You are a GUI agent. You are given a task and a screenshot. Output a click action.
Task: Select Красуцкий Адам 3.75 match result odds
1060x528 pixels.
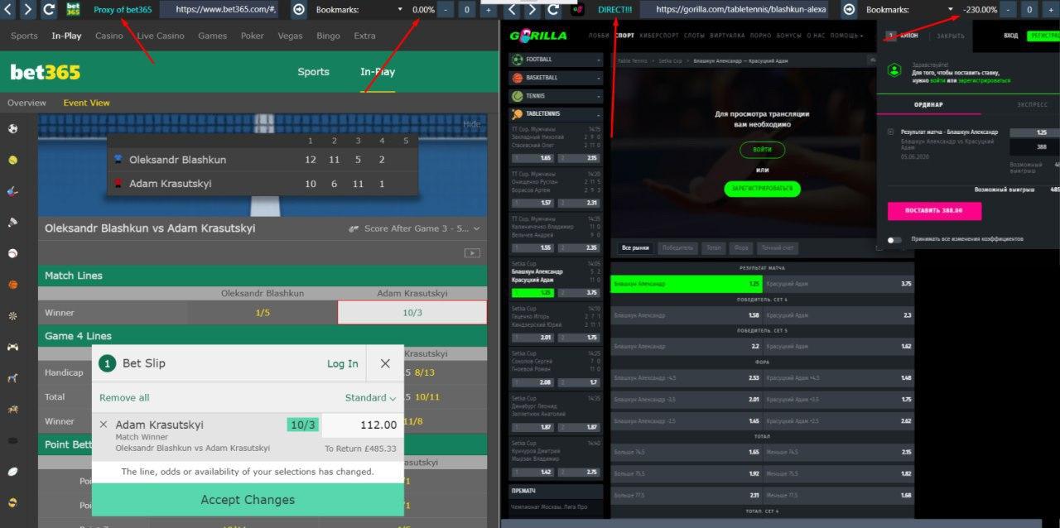pos(838,284)
